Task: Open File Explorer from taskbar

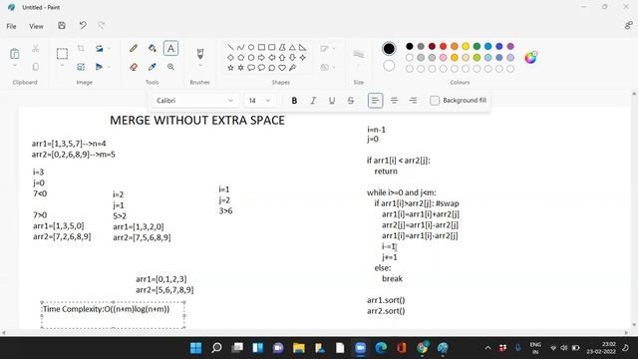Action: tap(299, 348)
